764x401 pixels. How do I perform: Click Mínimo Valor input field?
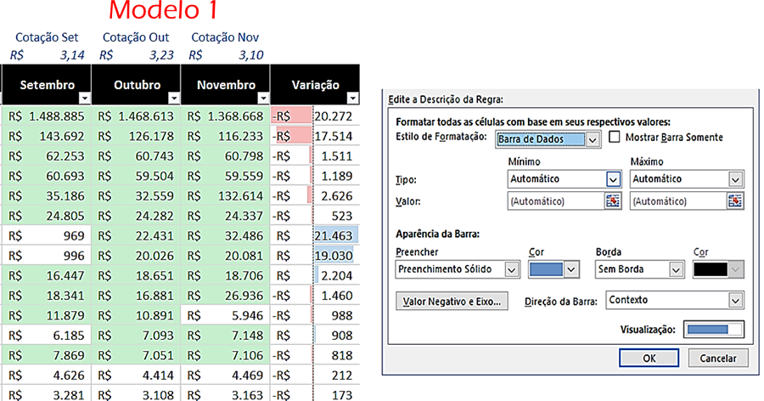[556, 201]
